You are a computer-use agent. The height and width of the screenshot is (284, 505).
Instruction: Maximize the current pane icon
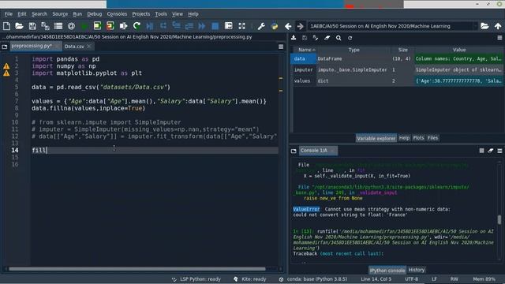point(228,26)
